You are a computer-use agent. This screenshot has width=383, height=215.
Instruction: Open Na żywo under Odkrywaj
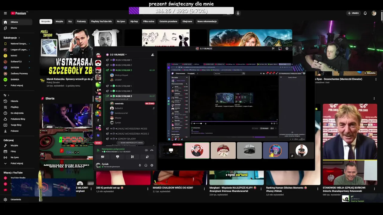tap(17, 157)
